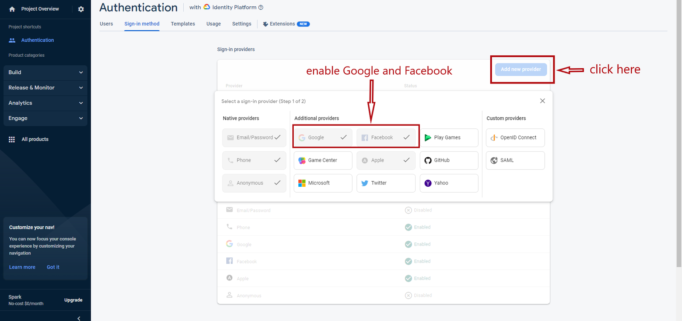The width and height of the screenshot is (682, 321).
Task: Select the Yahoo provider
Action: click(x=449, y=183)
